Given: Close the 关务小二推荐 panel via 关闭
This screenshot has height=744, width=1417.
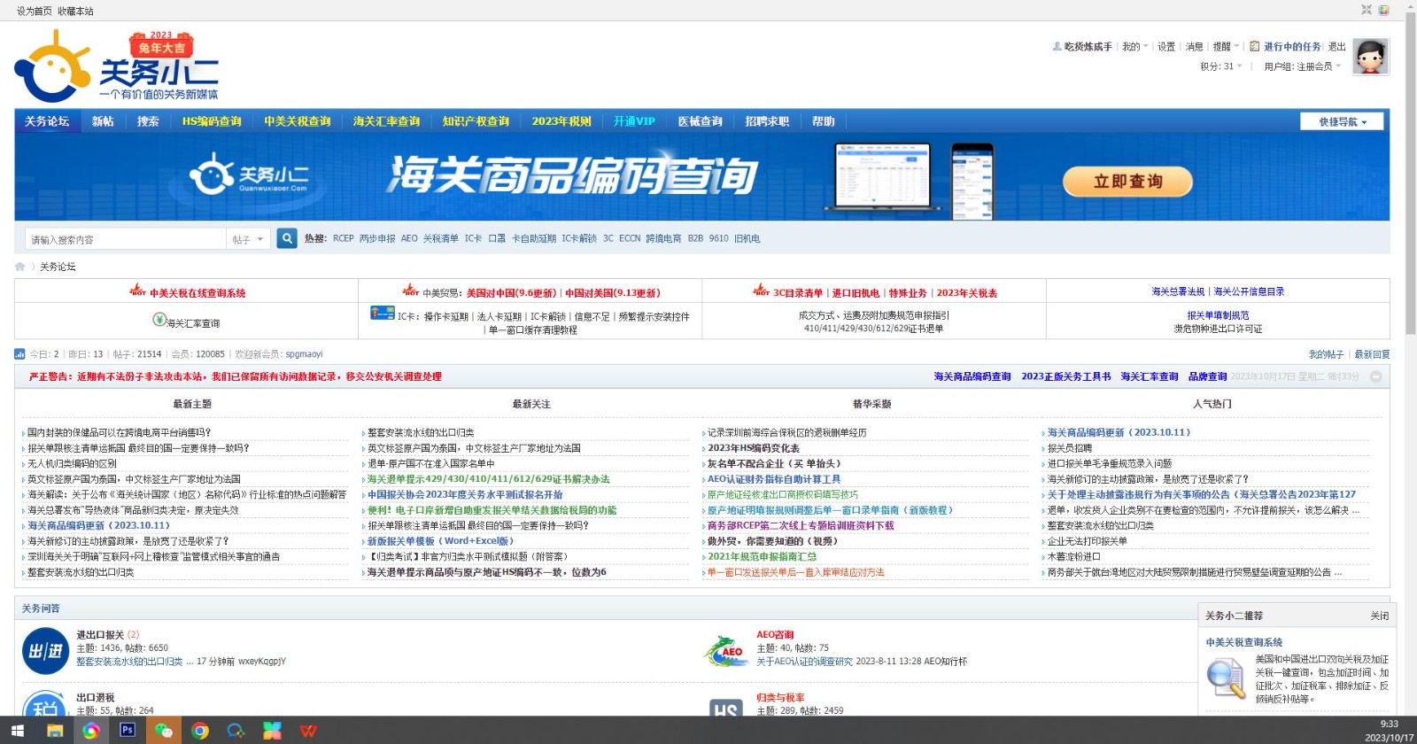Looking at the screenshot, I should (1380, 616).
